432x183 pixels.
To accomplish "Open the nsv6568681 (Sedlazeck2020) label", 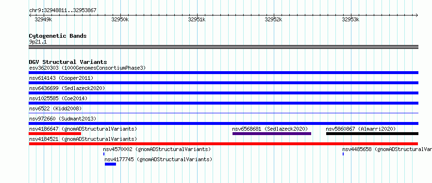I will point(270,129).
